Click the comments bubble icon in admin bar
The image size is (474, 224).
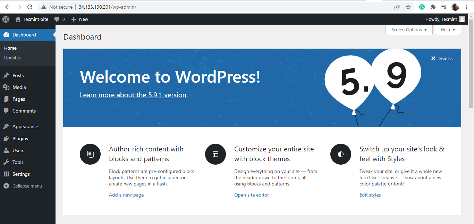point(57,19)
